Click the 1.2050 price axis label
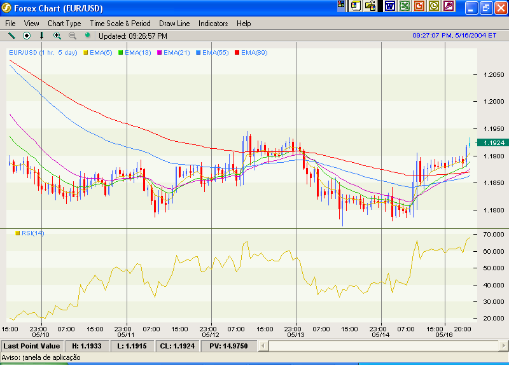This screenshot has width=509, height=365. click(x=494, y=75)
